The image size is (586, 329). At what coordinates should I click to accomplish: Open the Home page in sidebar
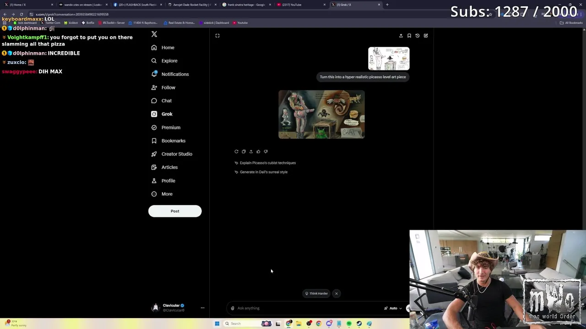[163, 48]
